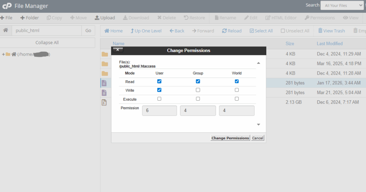Expand the /home folder tree node
The width and height of the screenshot is (366, 192).
(3, 54)
